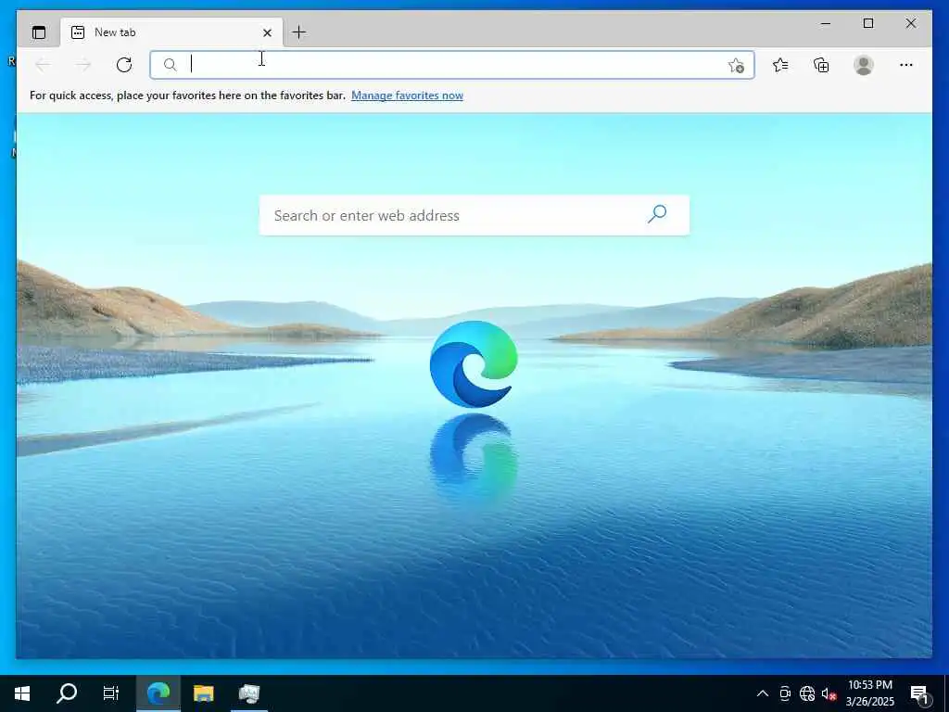Image resolution: width=949 pixels, height=712 pixels.
Task: Close the Edge window
Action: tap(910, 23)
